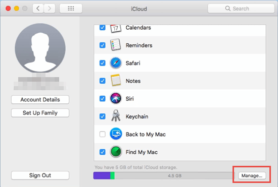
Task: Select the Notes label text
Action: pos(133,81)
